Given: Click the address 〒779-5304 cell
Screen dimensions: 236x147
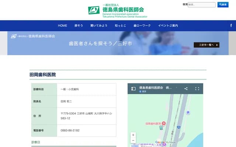Looking at the screenshot, I should point(86,116).
